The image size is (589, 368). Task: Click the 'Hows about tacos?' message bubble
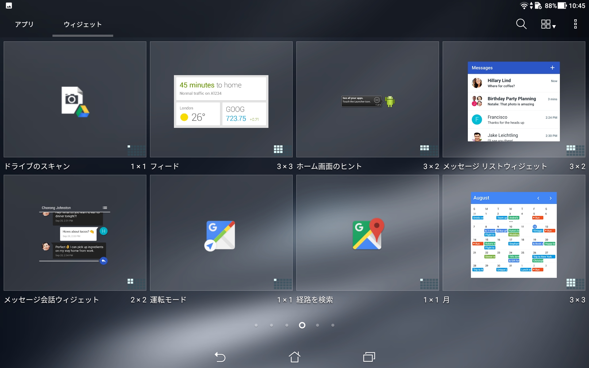tap(78, 234)
